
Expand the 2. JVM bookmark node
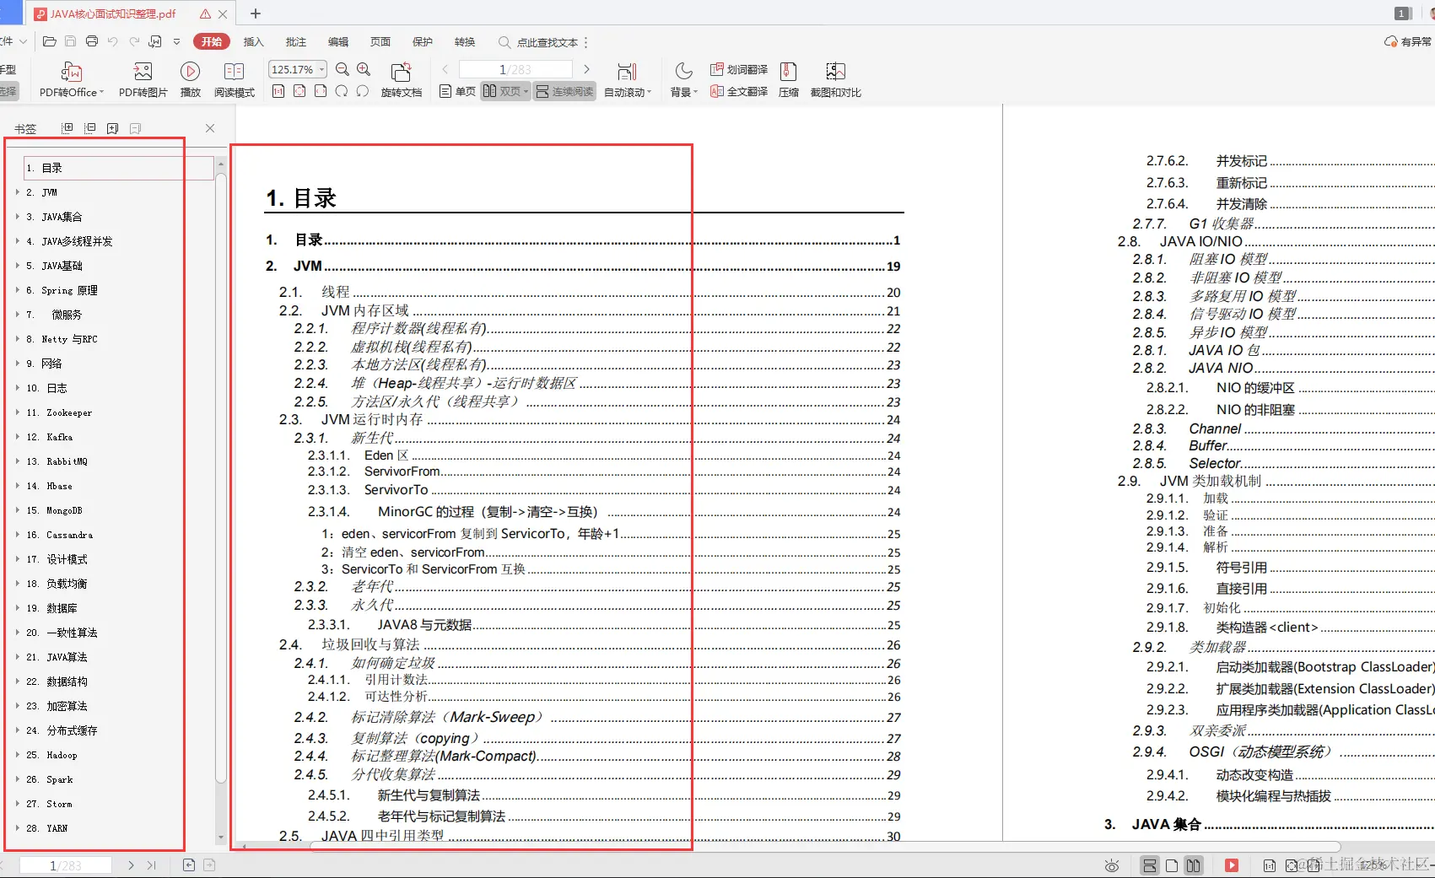19,191
